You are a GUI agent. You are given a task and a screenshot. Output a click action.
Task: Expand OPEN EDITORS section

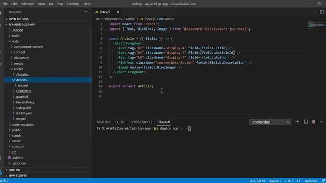click(x=18, y=19)
